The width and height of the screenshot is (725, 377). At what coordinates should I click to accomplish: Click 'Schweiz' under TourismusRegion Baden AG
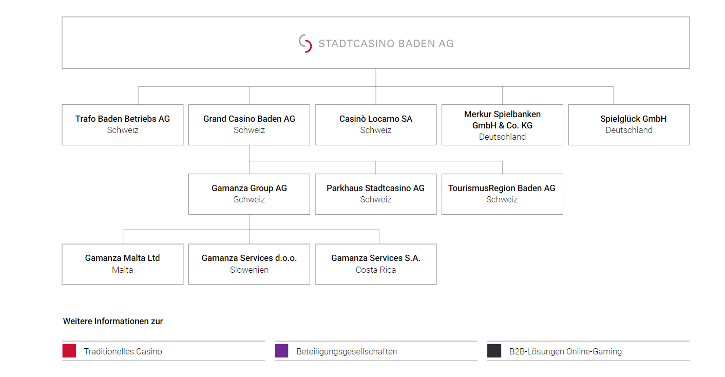point(502,200)
